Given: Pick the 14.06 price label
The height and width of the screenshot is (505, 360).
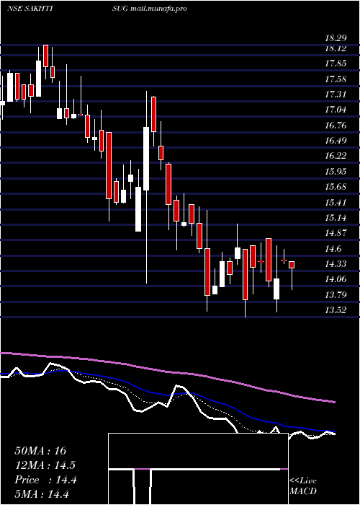Looking at the screenshot, I should click(336, 280).
